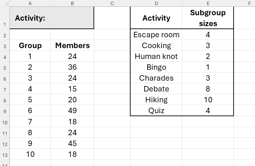Select the cell containing 49 members
Image resolution: width=255 pixels, height=166 pixels.
(x=72, y=111)
